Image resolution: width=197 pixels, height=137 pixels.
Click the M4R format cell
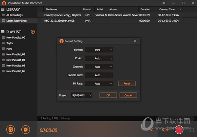88,21
